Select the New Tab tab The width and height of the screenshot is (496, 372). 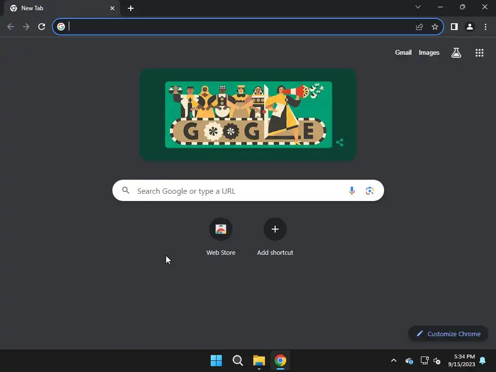[62, 8]
